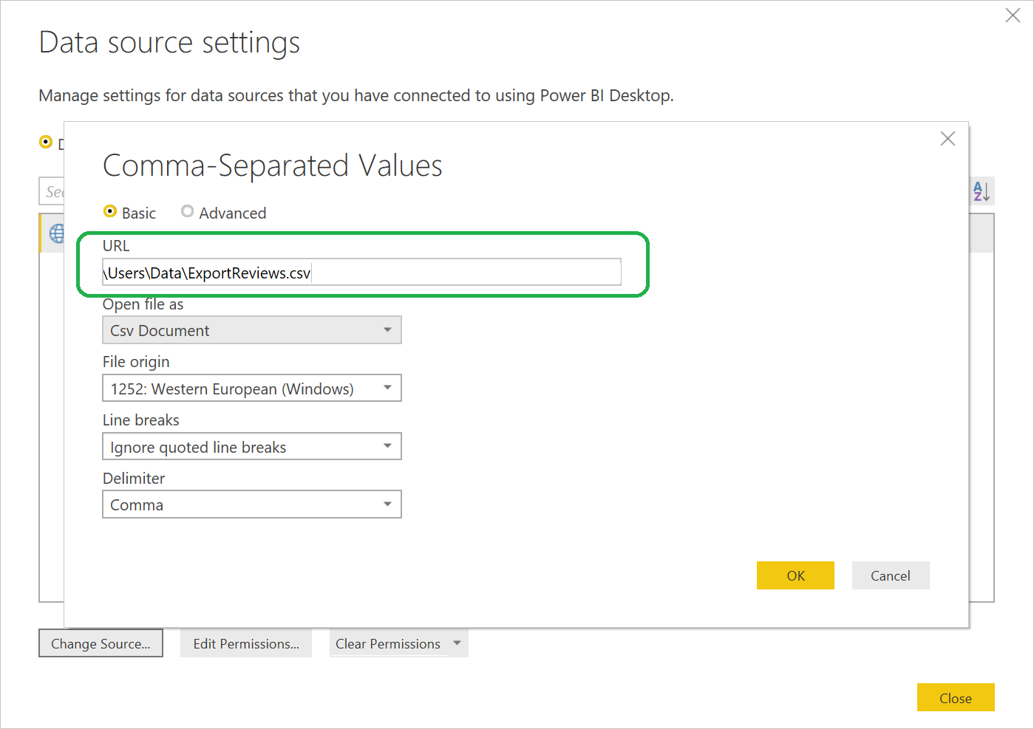Click the globe data source icon
The width and height of the screenshot is (1034, 729).
56,233
